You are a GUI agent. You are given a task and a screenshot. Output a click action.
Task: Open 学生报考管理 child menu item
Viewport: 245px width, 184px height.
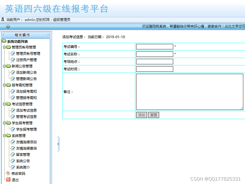(26, 129)
